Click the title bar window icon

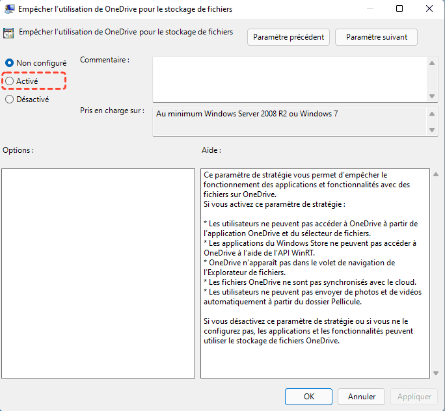point(9,9)
